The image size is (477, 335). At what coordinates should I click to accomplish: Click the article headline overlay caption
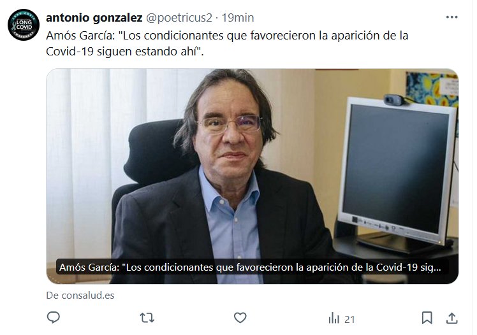[x=250, y=267]
